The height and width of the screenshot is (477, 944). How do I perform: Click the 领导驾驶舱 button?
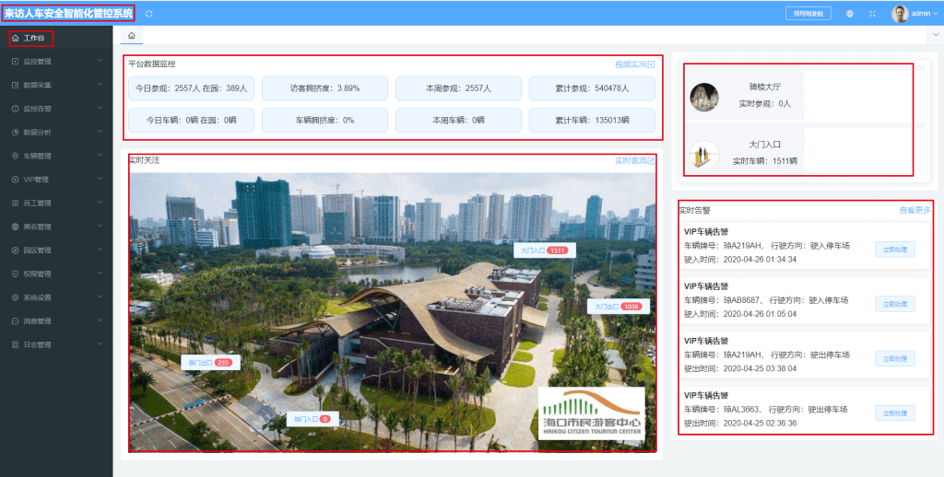tap(808, 14)
